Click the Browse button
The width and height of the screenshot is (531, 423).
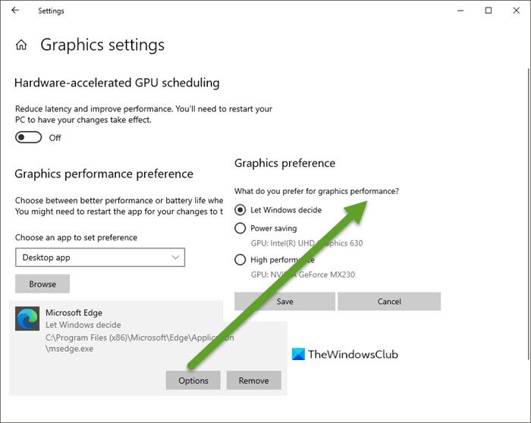coord(42,284)
